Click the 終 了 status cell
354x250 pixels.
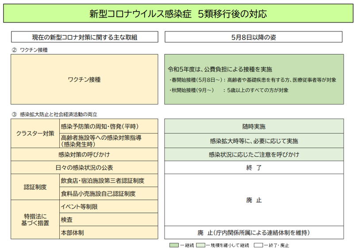coord(254,168)
